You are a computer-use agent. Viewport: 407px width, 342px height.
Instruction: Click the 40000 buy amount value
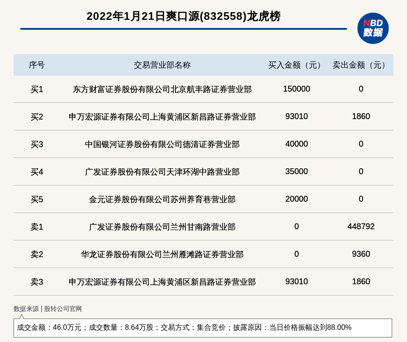pos(296,144)
